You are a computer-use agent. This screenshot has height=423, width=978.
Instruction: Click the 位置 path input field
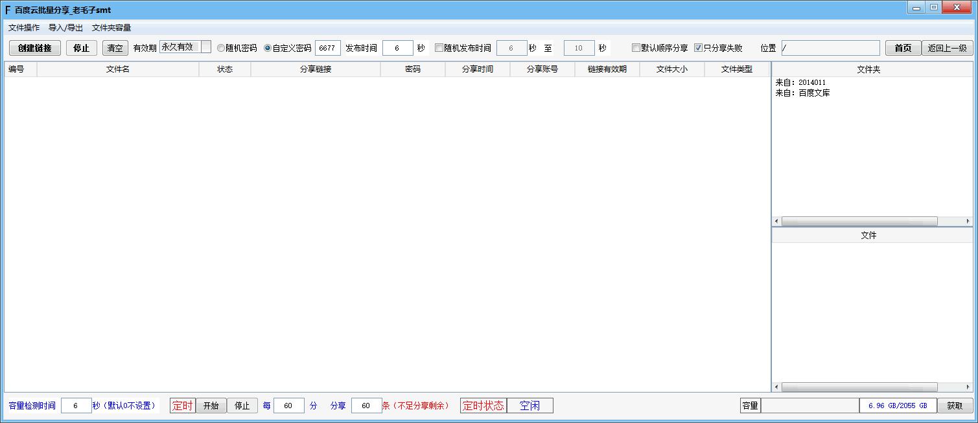(x=831, y=48)
